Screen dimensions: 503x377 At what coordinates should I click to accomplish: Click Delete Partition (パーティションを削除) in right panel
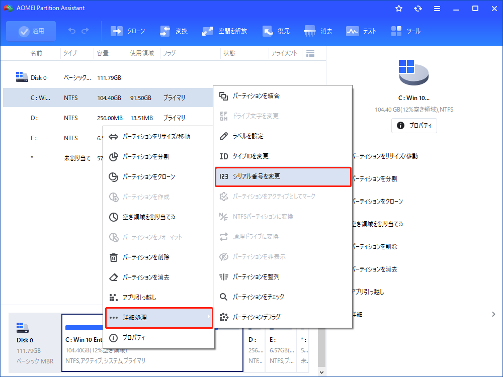pos(375,246)
